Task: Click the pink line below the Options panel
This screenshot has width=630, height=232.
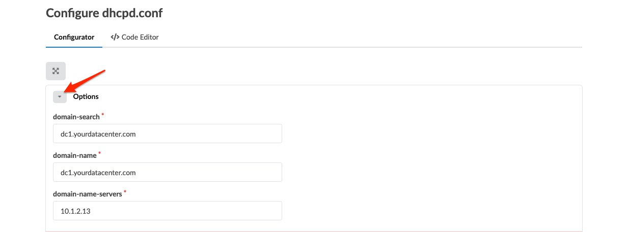Action: [x=314, y=231]
